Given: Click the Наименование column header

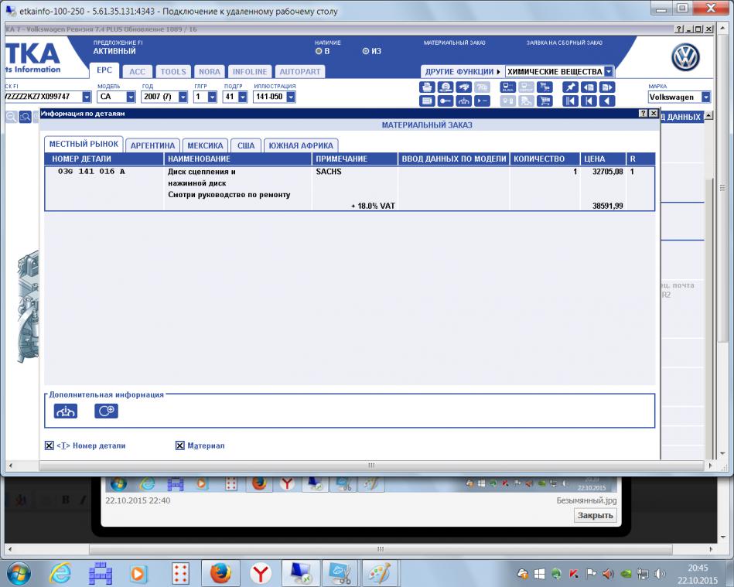Looking at the screenshot, I should pos(237,159).
